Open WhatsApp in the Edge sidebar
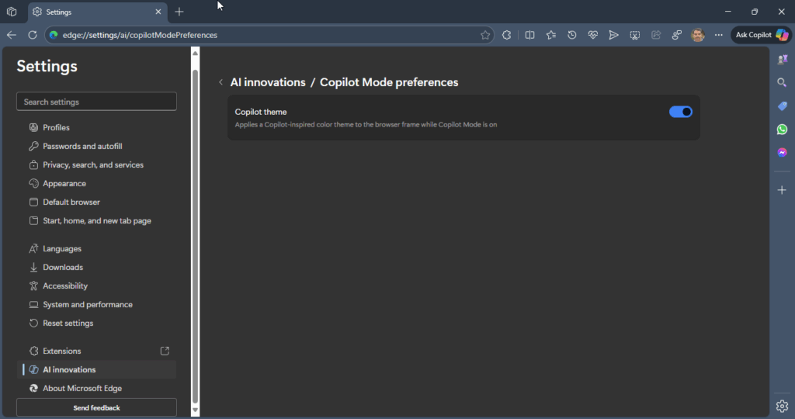This screenshot has width=795, height=419. (782, 130)
